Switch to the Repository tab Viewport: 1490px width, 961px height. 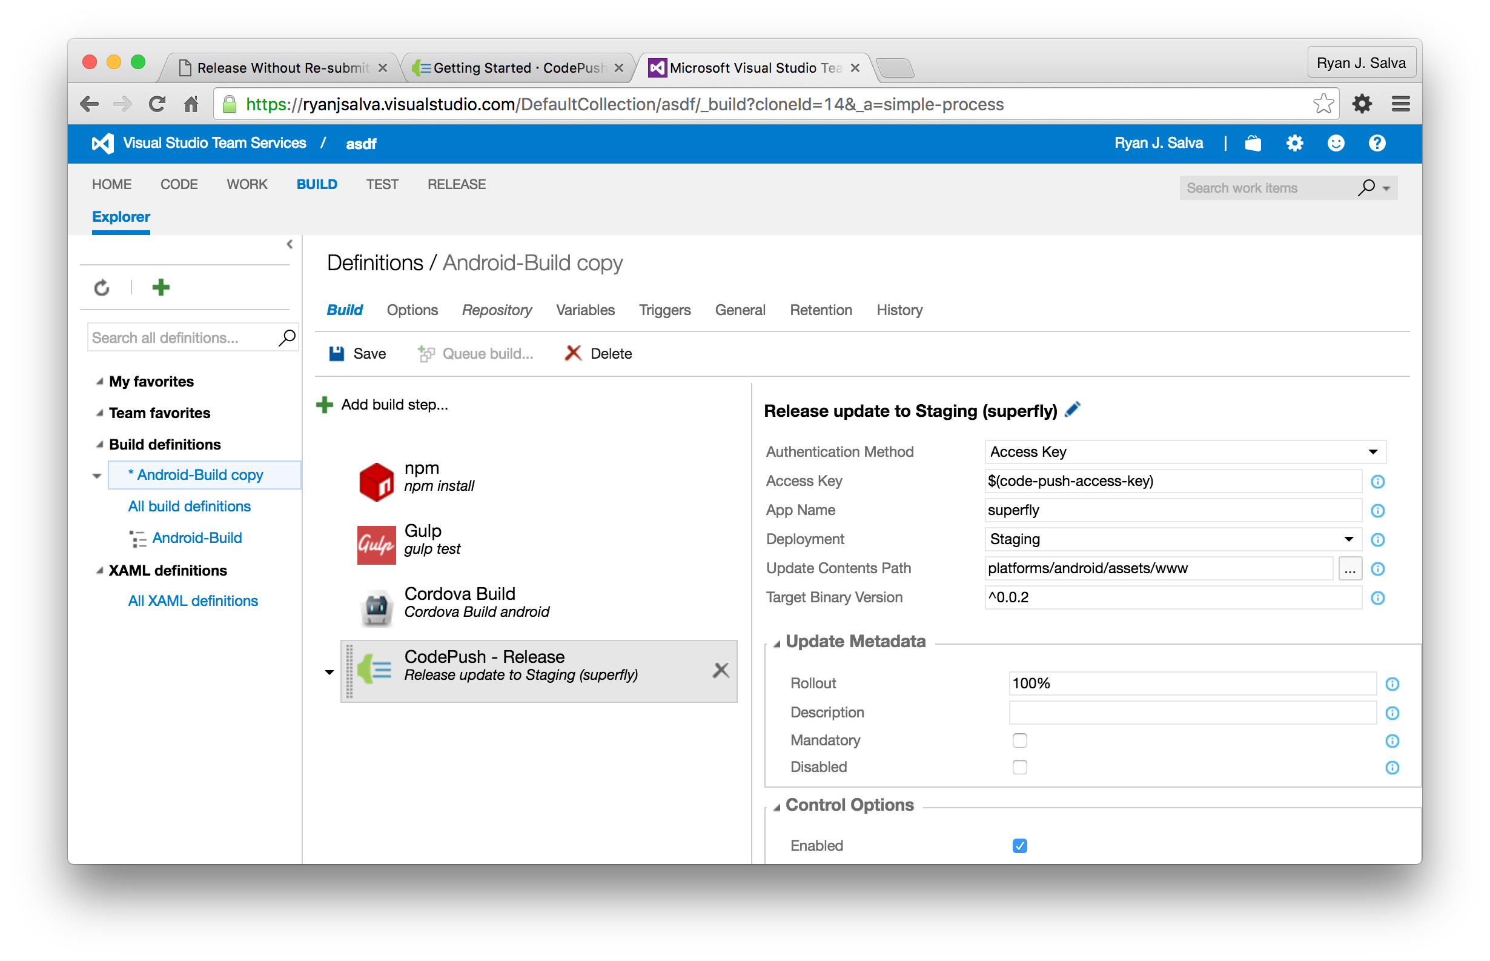(x=497, y=310)
